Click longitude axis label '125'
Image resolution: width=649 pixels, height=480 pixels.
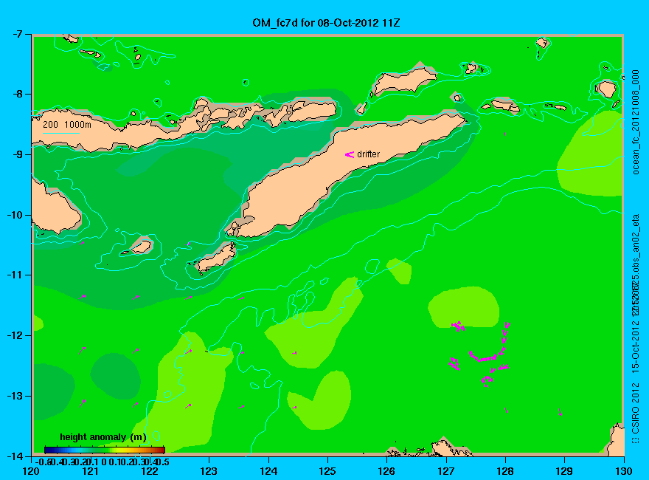327,471
